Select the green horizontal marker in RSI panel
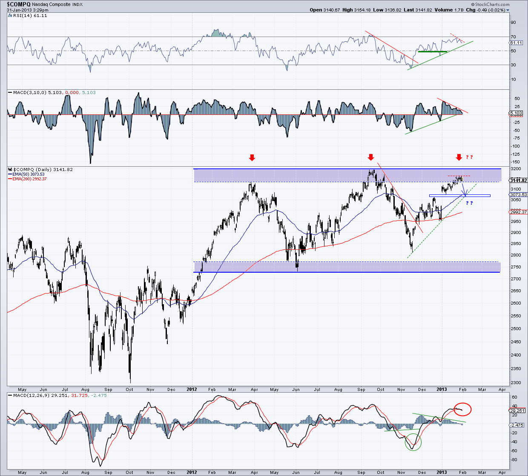The width and height of the screenshot is (528, 476). pos(432,51)
